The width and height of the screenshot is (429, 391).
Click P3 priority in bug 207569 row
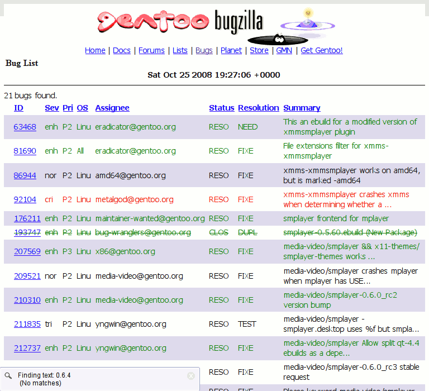point(67,251)
